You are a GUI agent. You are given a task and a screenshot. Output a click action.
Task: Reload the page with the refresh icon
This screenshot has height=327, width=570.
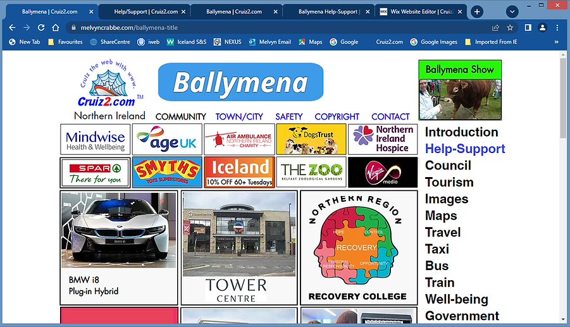coord(41,28)
